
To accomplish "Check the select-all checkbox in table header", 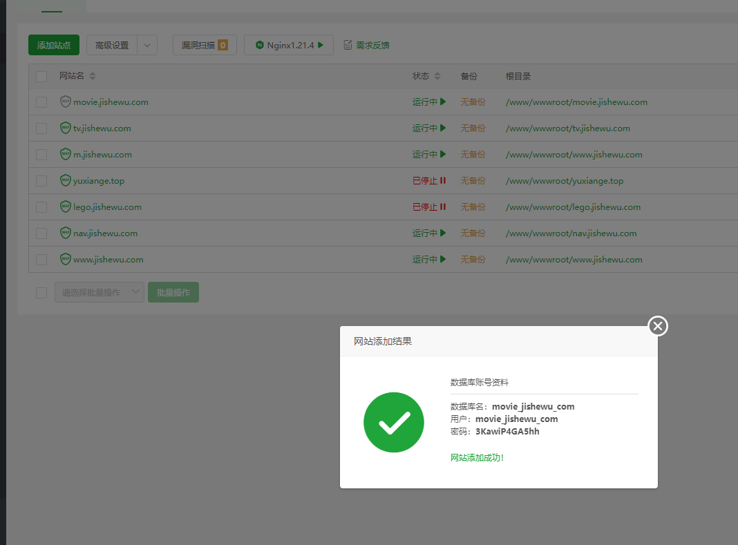I will pyautogui.click(x=41, y=76).
